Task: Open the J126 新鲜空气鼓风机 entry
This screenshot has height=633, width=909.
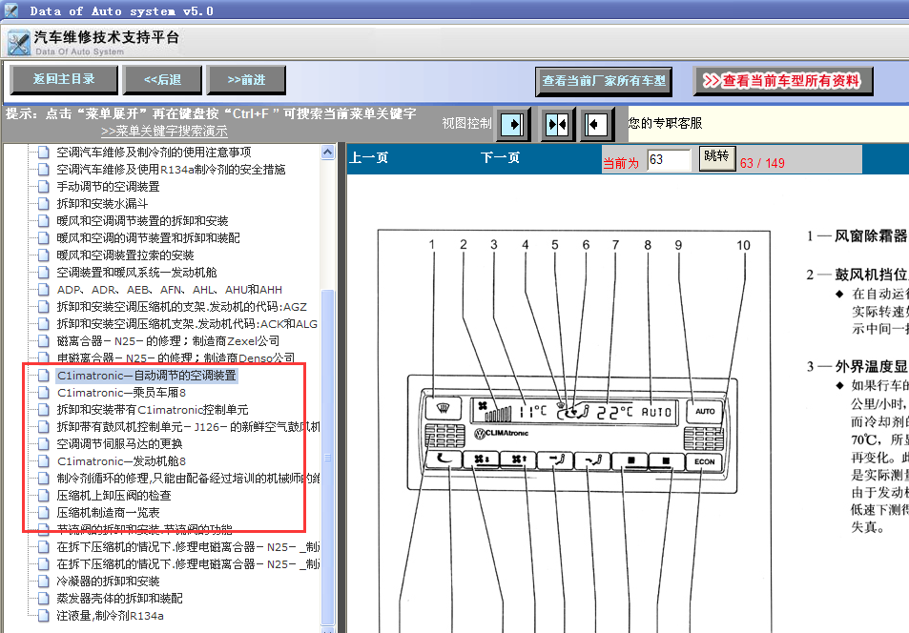Action: 188,427
